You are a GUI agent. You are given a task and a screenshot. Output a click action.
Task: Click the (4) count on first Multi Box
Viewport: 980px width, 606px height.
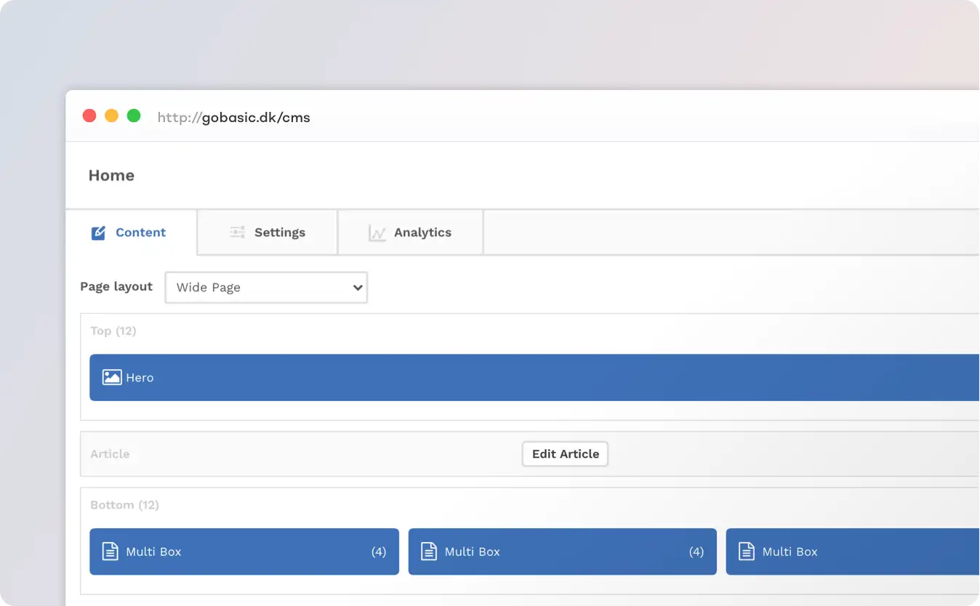(x=378, y=552)
